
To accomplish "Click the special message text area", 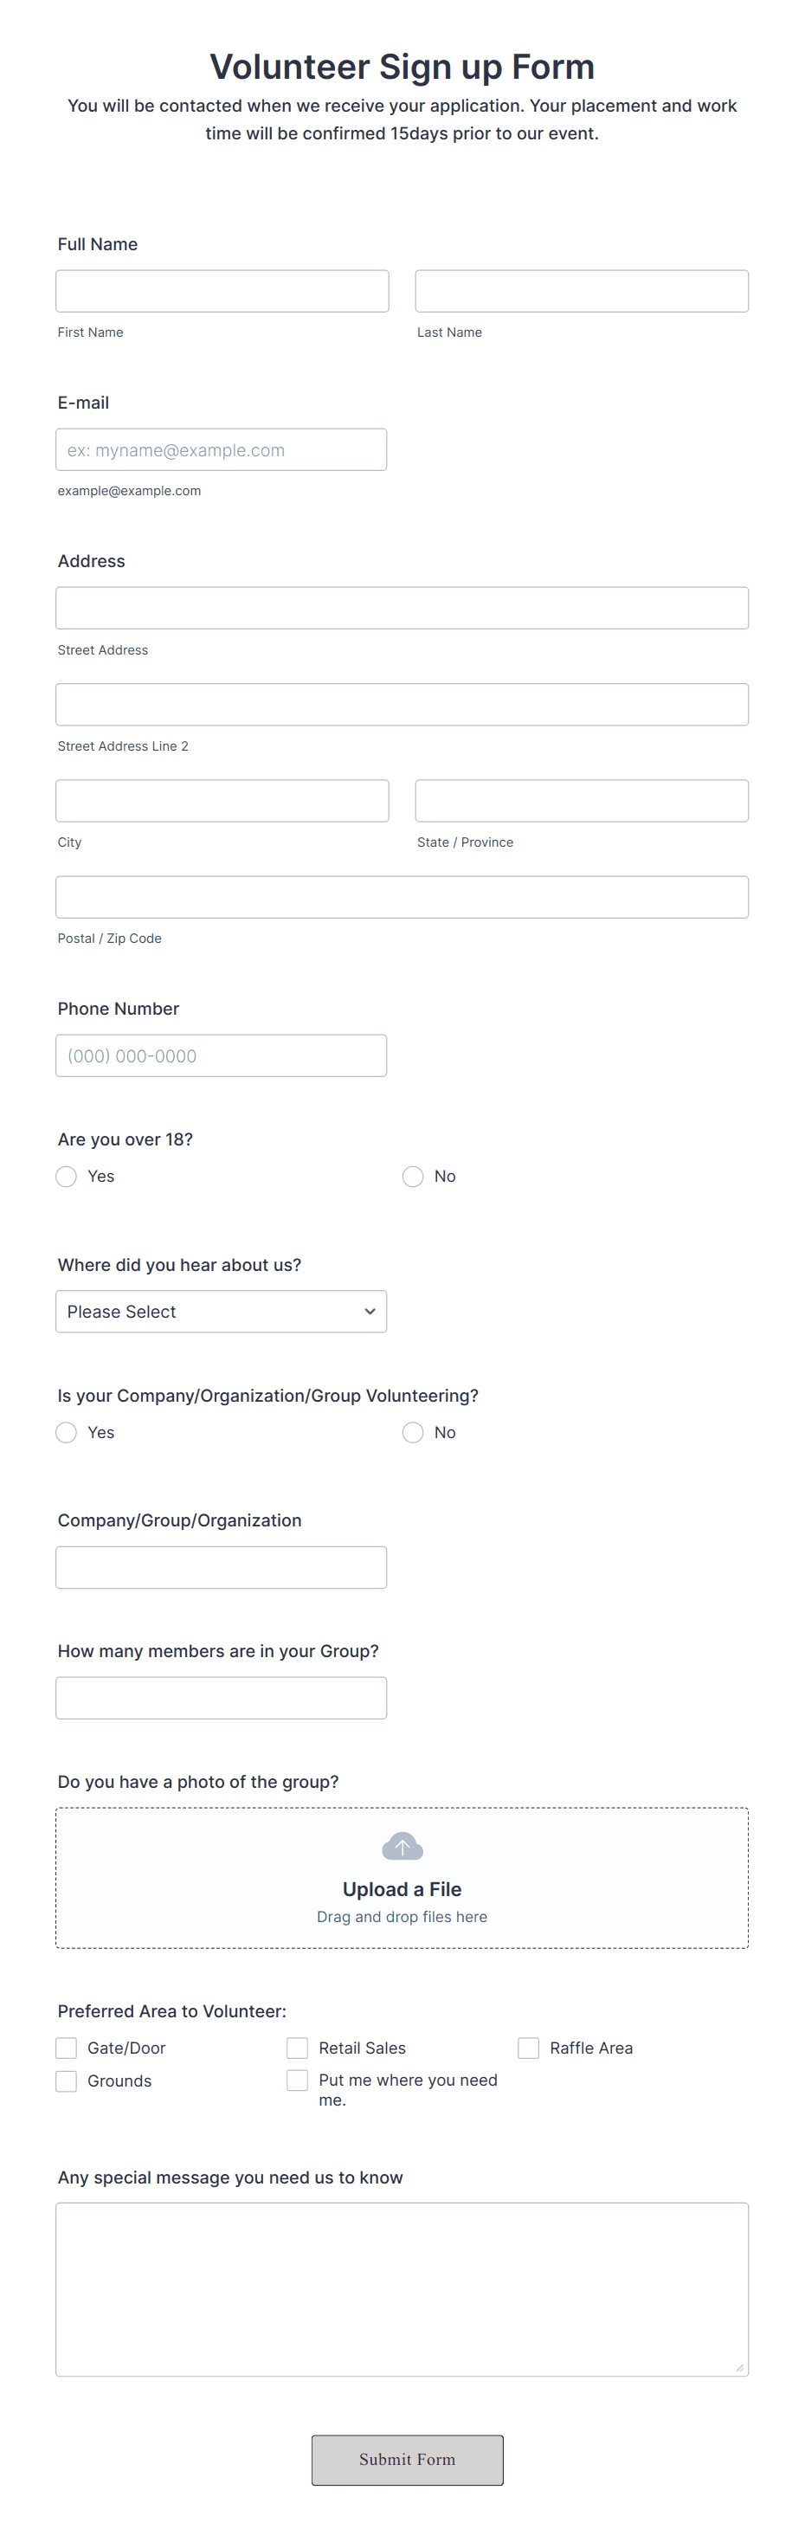I will click(x=402, y=2289).
